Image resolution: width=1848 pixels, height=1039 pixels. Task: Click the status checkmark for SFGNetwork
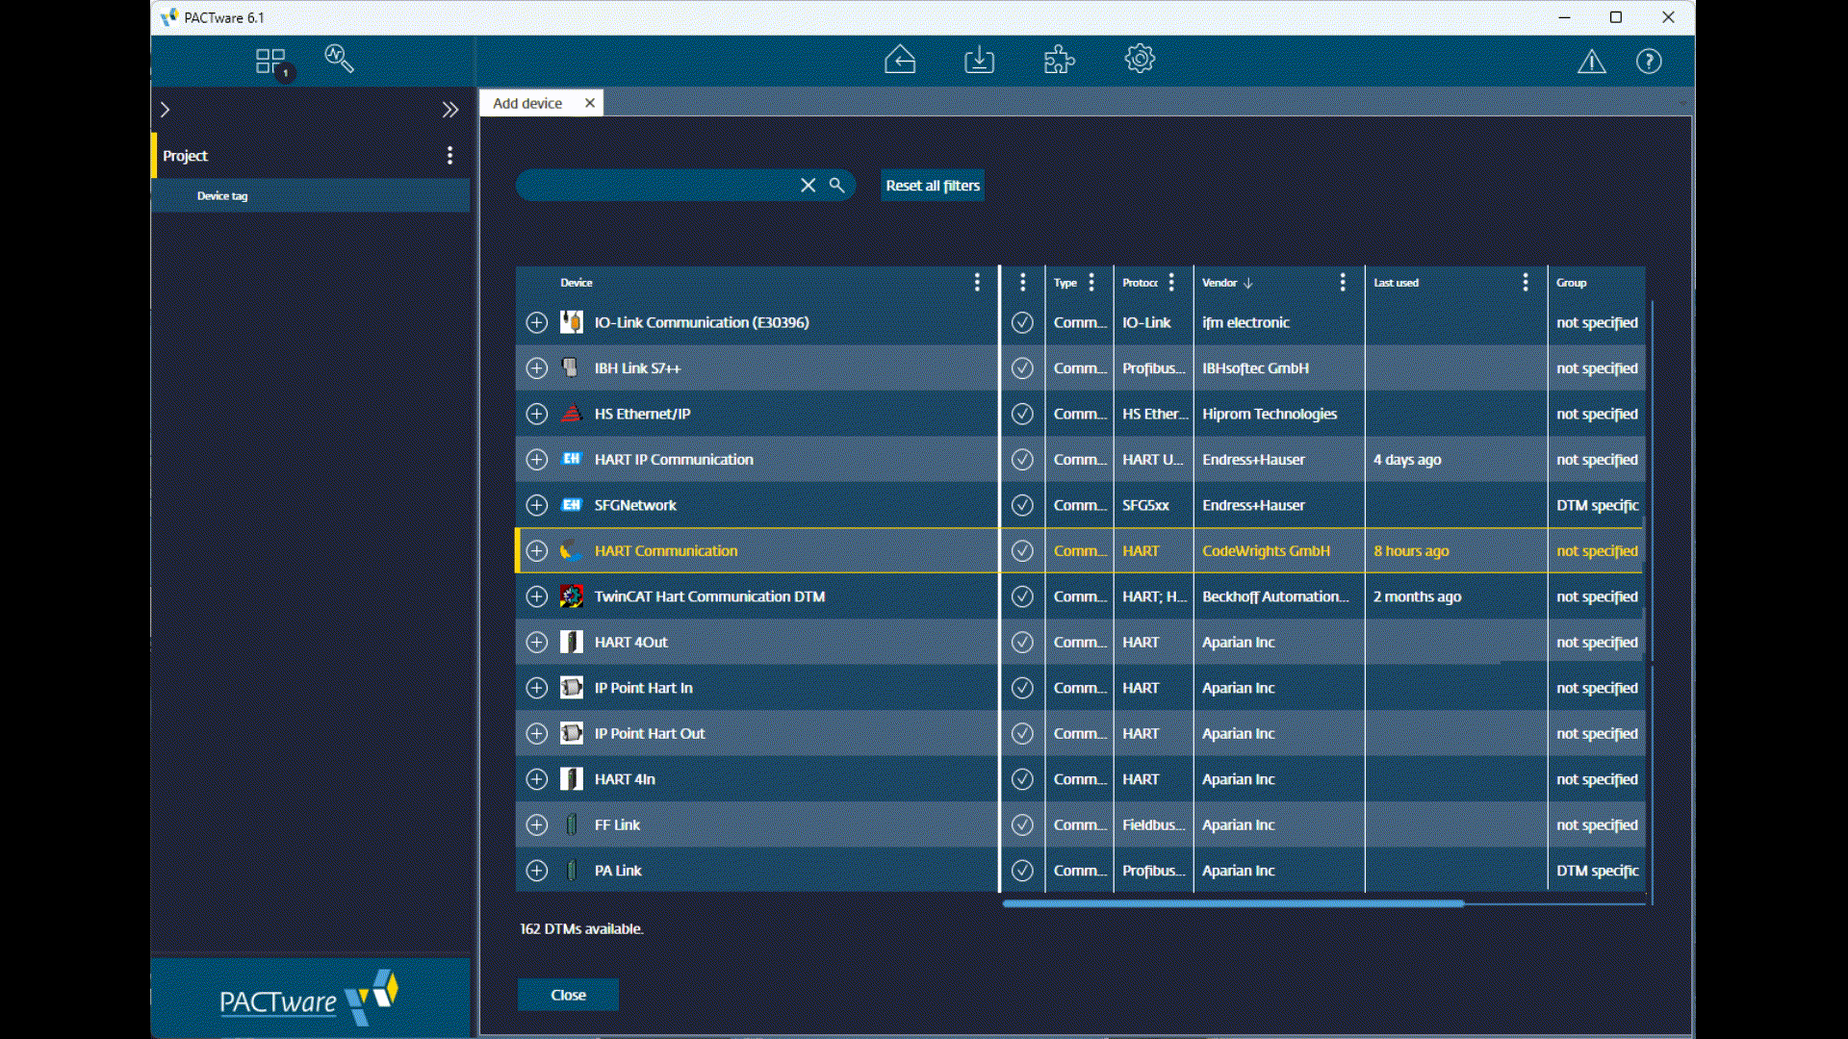(1022, 505)
